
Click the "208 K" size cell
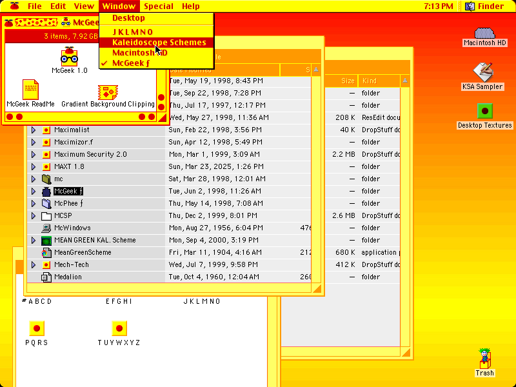click(345, 118)
